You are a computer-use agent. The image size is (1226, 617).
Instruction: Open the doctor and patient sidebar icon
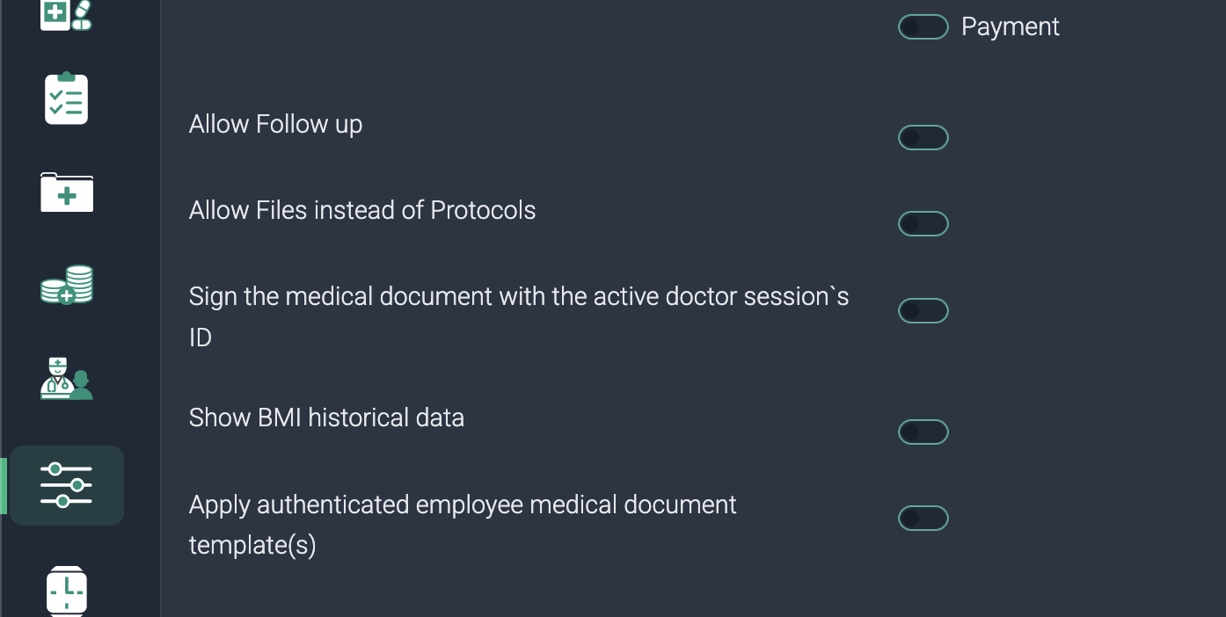coord(66,380)
